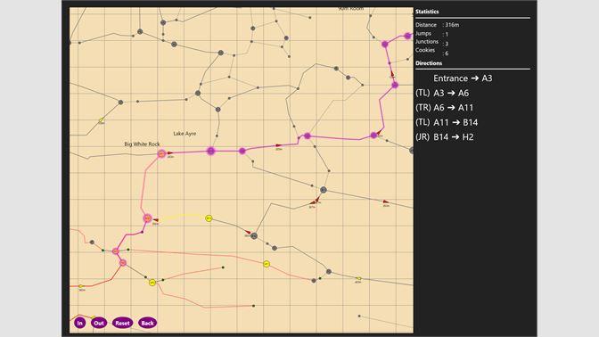Select the yellow node at the yellow path's right end
The width and height of the screenshot is (599, 337).
[x=209, y=218]
